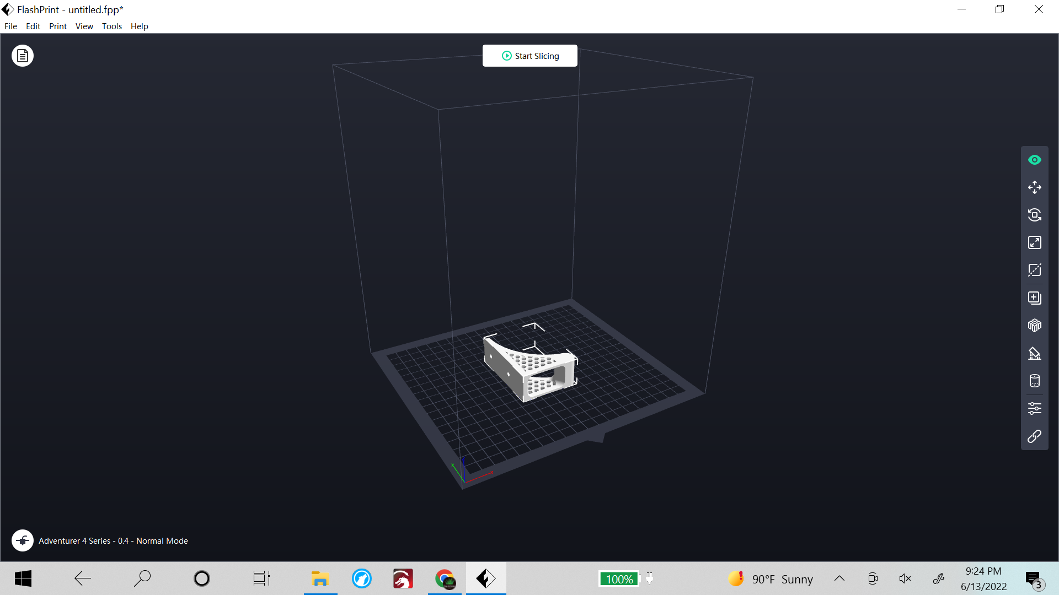Select the Scale tool icon

pos(1034,242)
